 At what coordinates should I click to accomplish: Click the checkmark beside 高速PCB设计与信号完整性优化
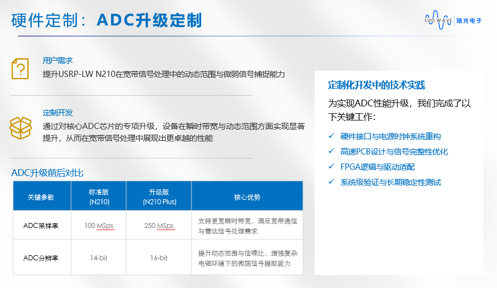[x=331, y=151]
